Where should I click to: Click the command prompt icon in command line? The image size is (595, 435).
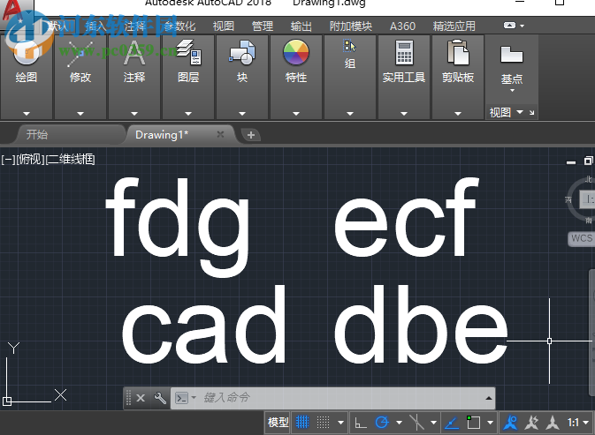tap(181, 398)
